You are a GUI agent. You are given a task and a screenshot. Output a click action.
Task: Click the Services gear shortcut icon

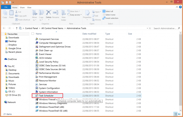(37, 84)
